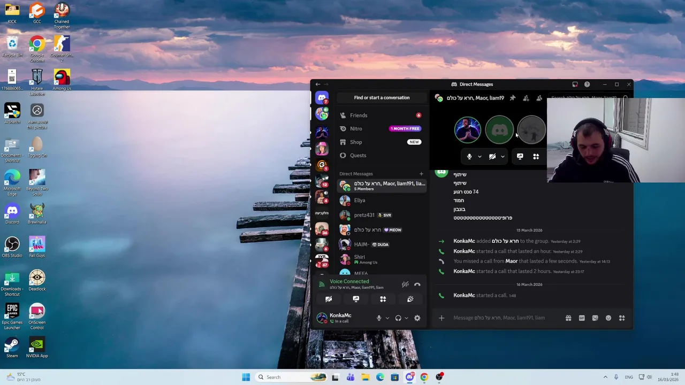Click ENG language indicator in the taskbar
This screenshot has width=685, height=385.
(x=629, y=377)
